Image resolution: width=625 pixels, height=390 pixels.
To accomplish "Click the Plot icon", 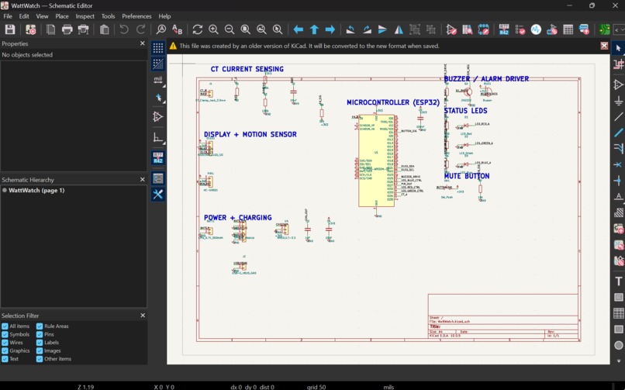I will (83, 29).
